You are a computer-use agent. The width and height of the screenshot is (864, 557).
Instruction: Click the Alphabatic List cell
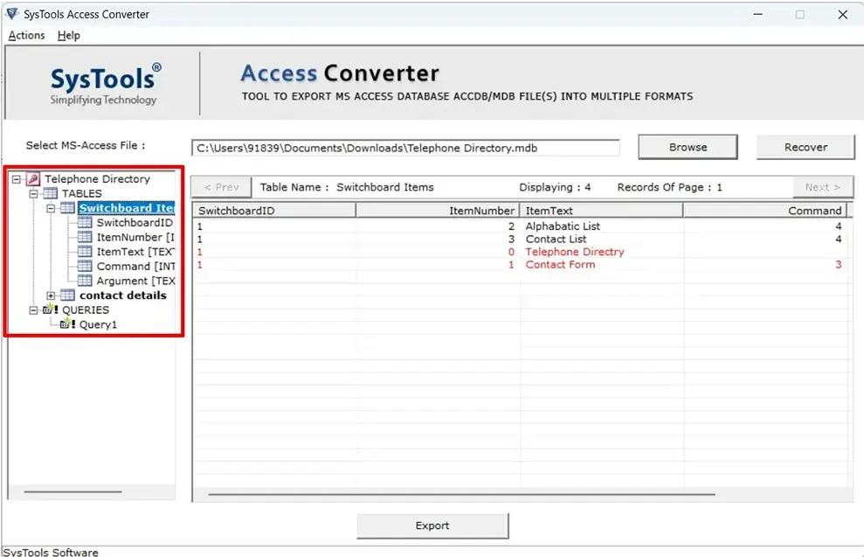563,226
